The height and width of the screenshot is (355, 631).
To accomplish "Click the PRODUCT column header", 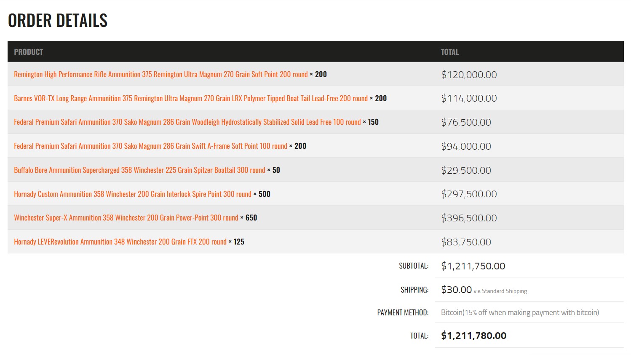I will 29,52.
